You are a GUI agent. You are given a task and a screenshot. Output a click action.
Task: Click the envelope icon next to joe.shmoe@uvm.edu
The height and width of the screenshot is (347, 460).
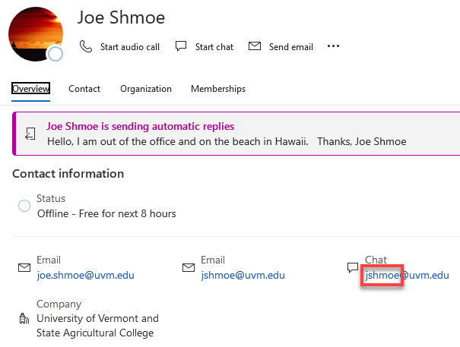point(24,268)
